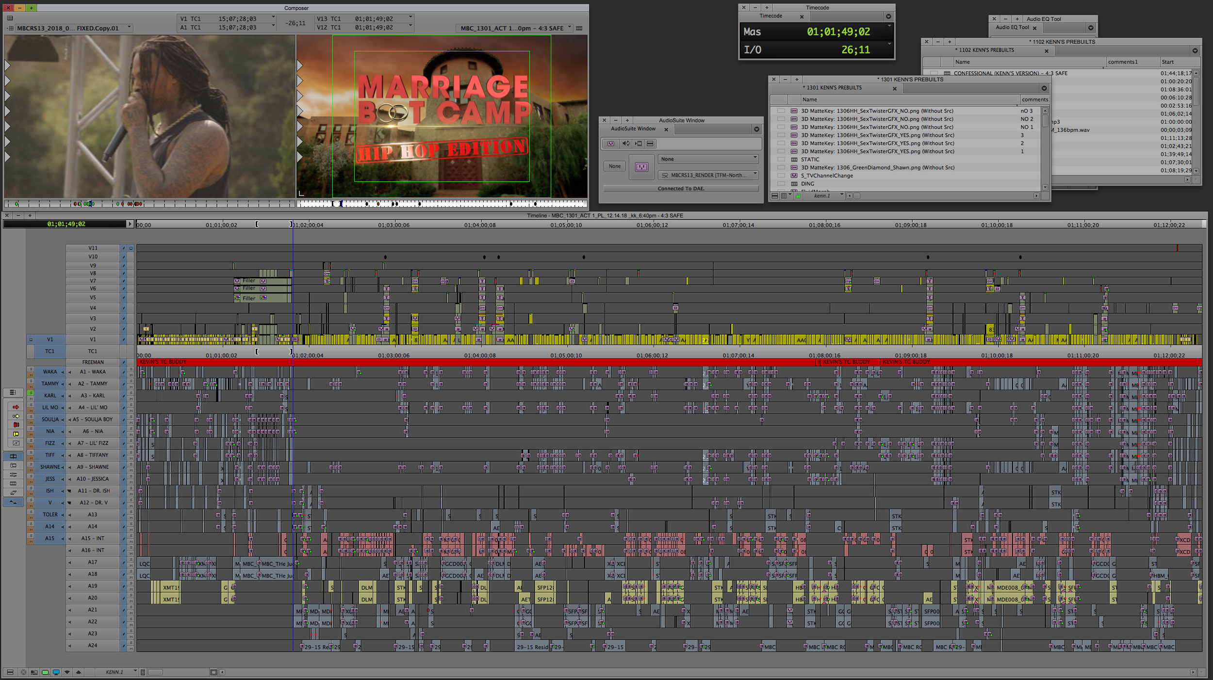Toggle the solo button left of the SOULJA track
The height and width of the screenshot is (680, 1213).
coord(31,417)
